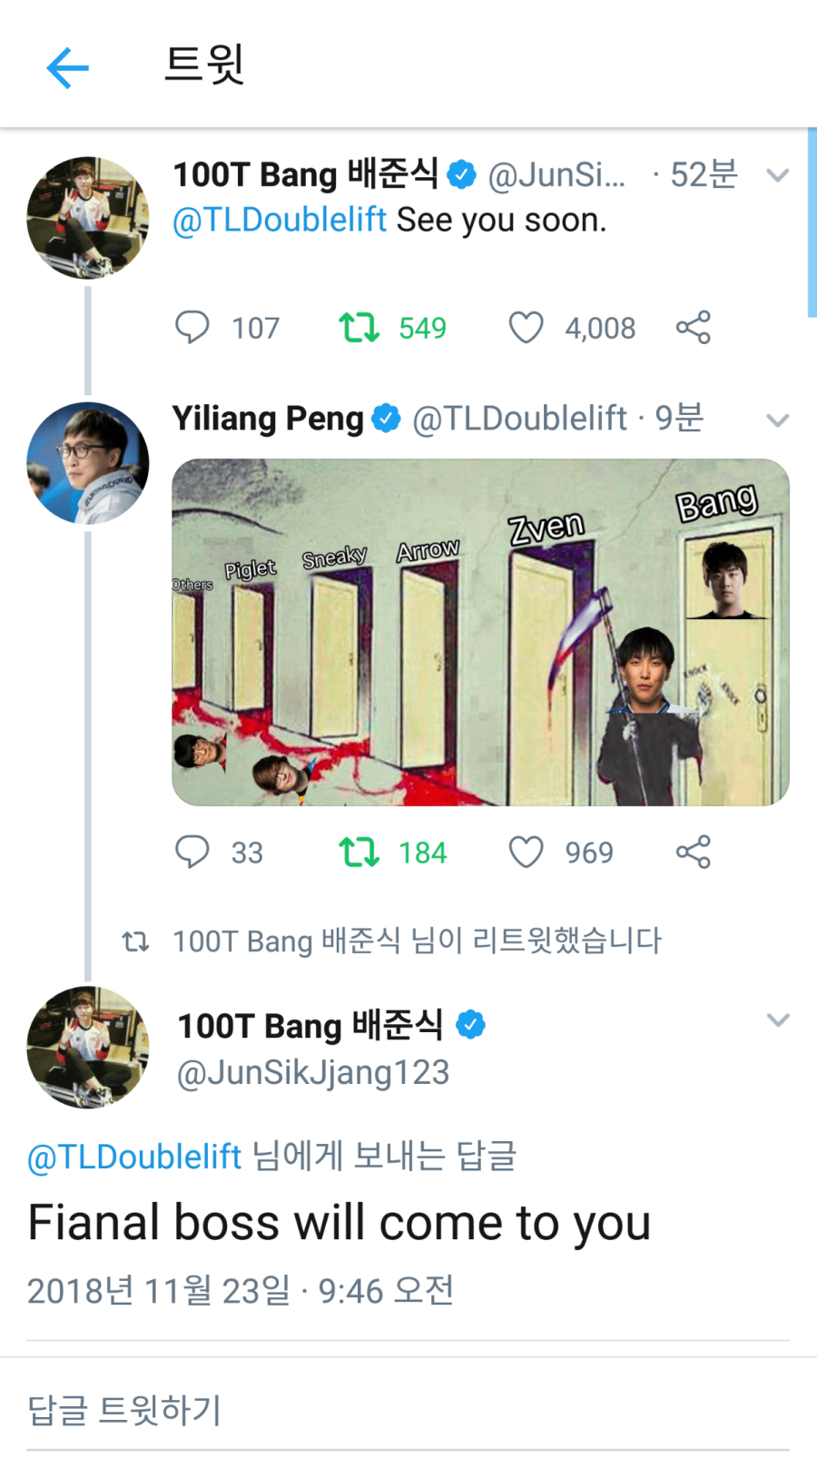Expand chevron menu on 'Fianal boss' tweet
The height and width of the screenshot is (1458, 817).
(777, 1020)
